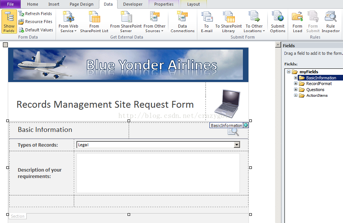Switch to the Insert tab
The width and height of the screenshot is (343, 223).
pos(54,4)
